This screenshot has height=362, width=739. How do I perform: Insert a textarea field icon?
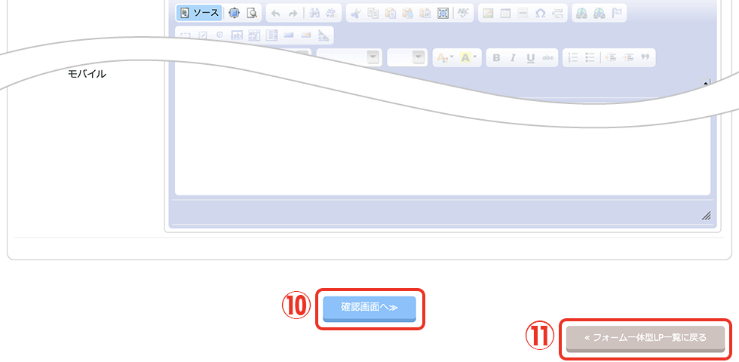click(255, 35)
